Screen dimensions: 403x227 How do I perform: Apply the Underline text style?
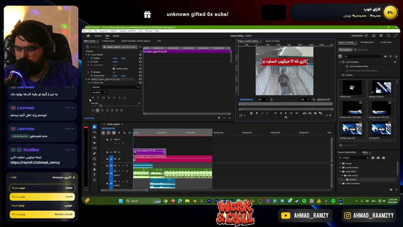point(125,98)
